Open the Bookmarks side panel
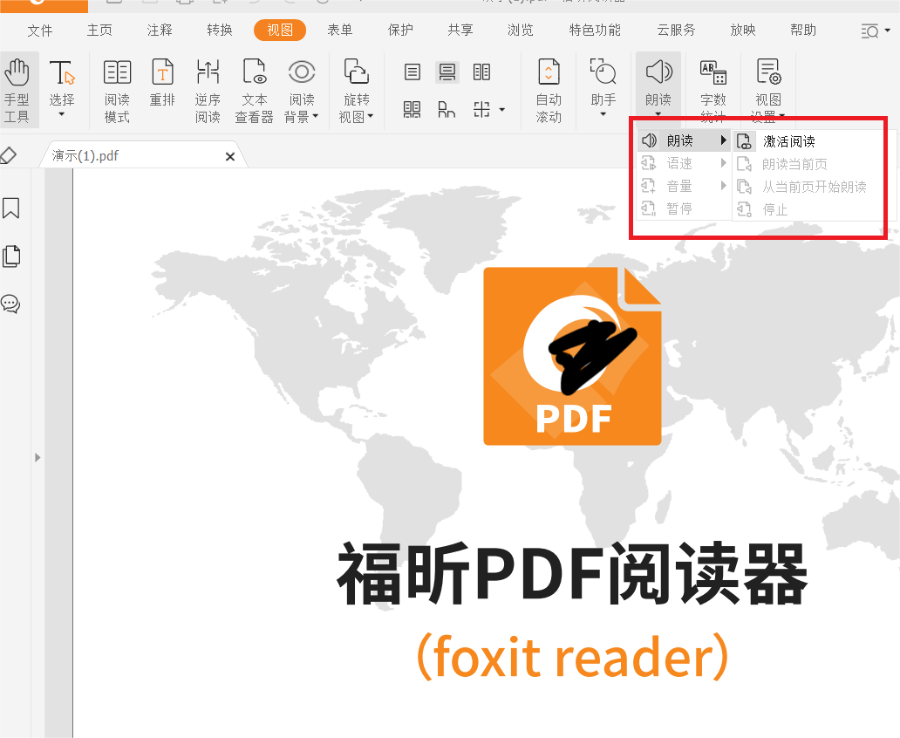The image size is (900, 738). tap(11, 208)
